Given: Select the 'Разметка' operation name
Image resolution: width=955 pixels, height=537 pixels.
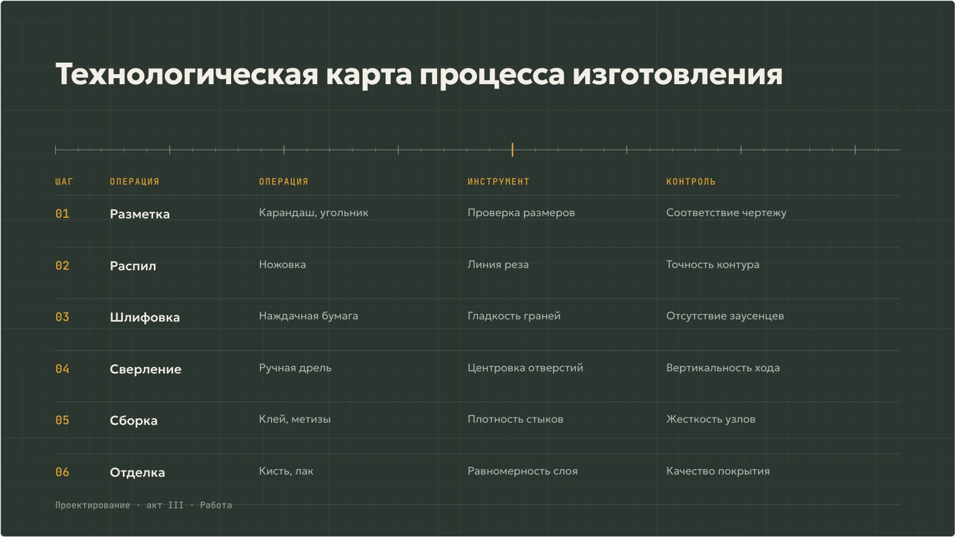Looking at the screenshot, I should click(x=140, y=214).
